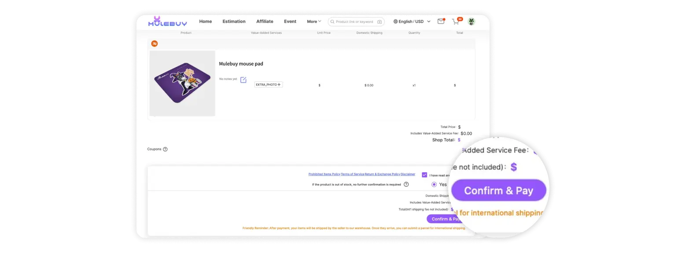Image resolution: width=685 pixels, height=253 pixels.
Task: Open the Disclaimer link
Action: tap(408, 174)
